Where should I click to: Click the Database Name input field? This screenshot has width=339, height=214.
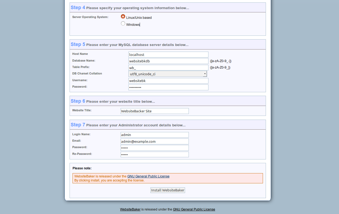[168, 61]
